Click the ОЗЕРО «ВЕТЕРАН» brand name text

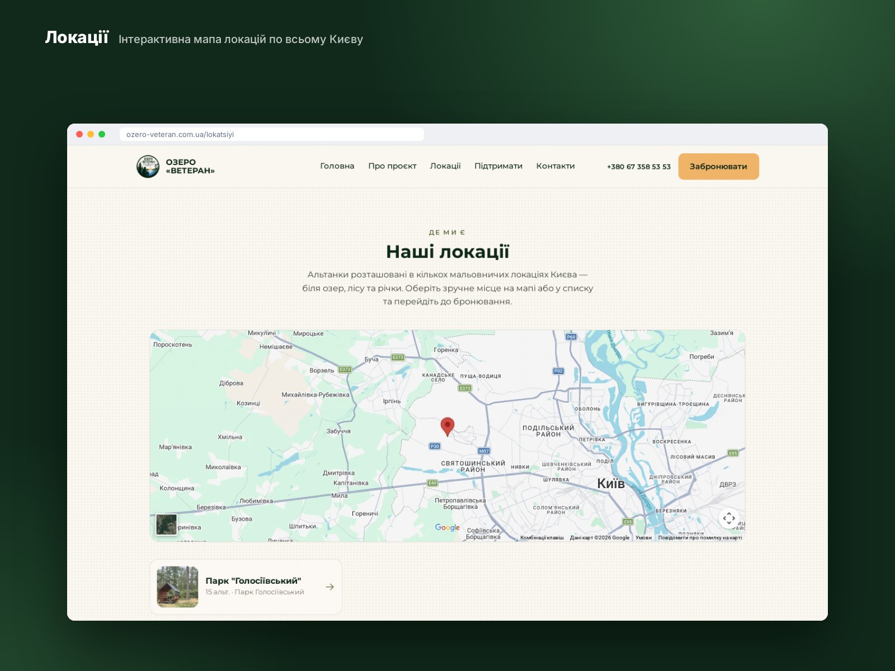click(x=190, y=167)
